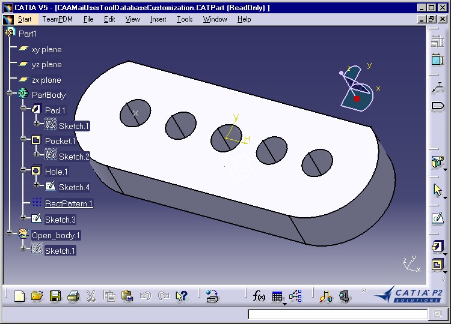The height and width of the screenshot is (324, 451).
Task: Expand bottom toolbar overflow chevron
Action: [x=364, y=290]
